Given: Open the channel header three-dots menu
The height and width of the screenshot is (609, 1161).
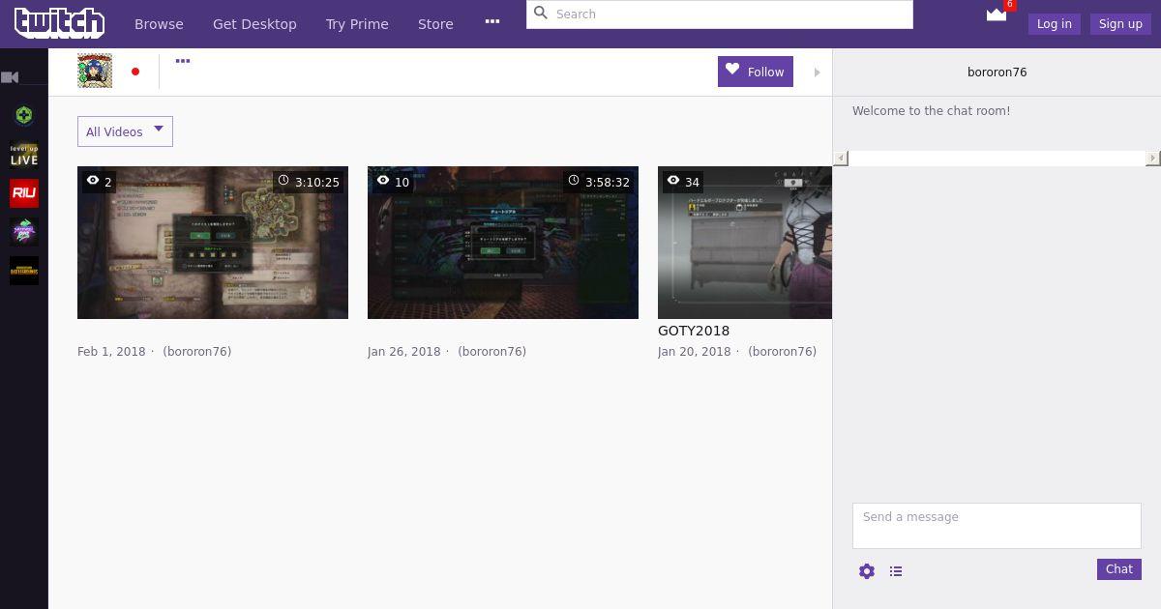Looking at the screenshot, I should pos(183,61).
